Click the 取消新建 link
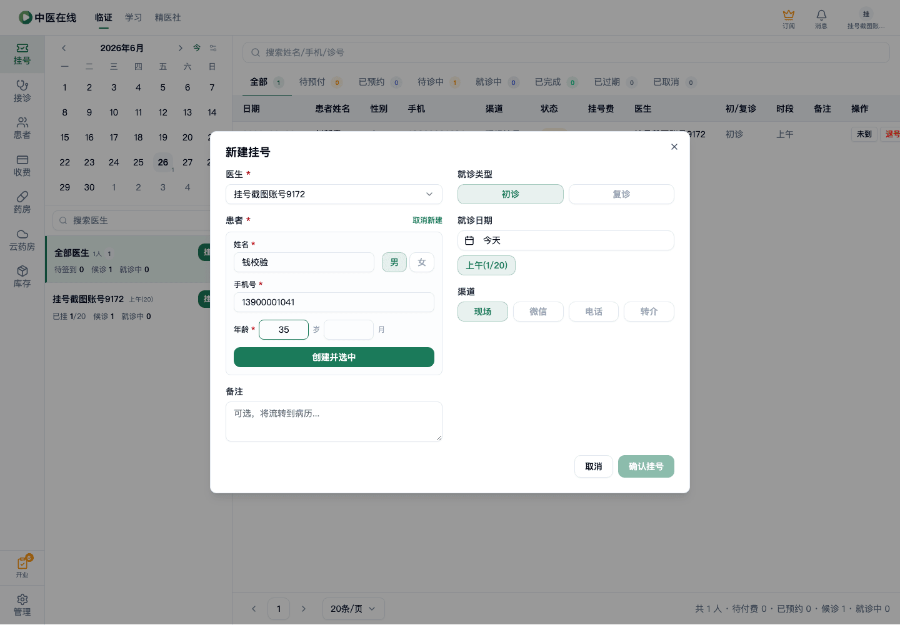The height and width of the screenshot is (625, 900). point(427,220)
